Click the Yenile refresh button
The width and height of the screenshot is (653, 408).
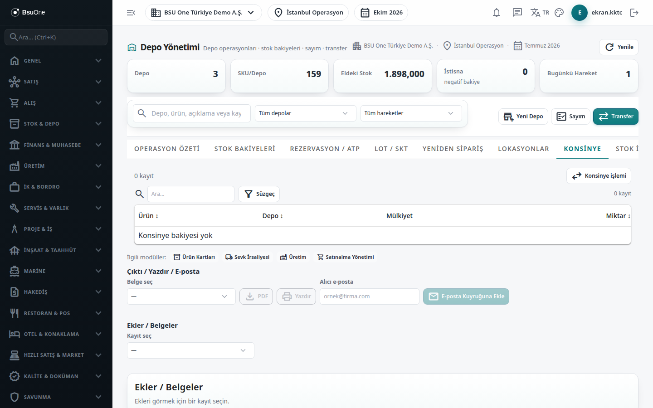pyautogui.click(x=619, y=47)
